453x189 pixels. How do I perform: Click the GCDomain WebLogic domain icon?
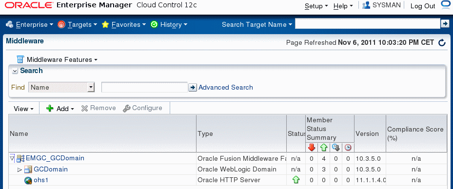[28, 170]
